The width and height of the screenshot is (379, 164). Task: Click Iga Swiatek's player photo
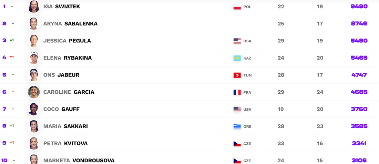point(34,7)
